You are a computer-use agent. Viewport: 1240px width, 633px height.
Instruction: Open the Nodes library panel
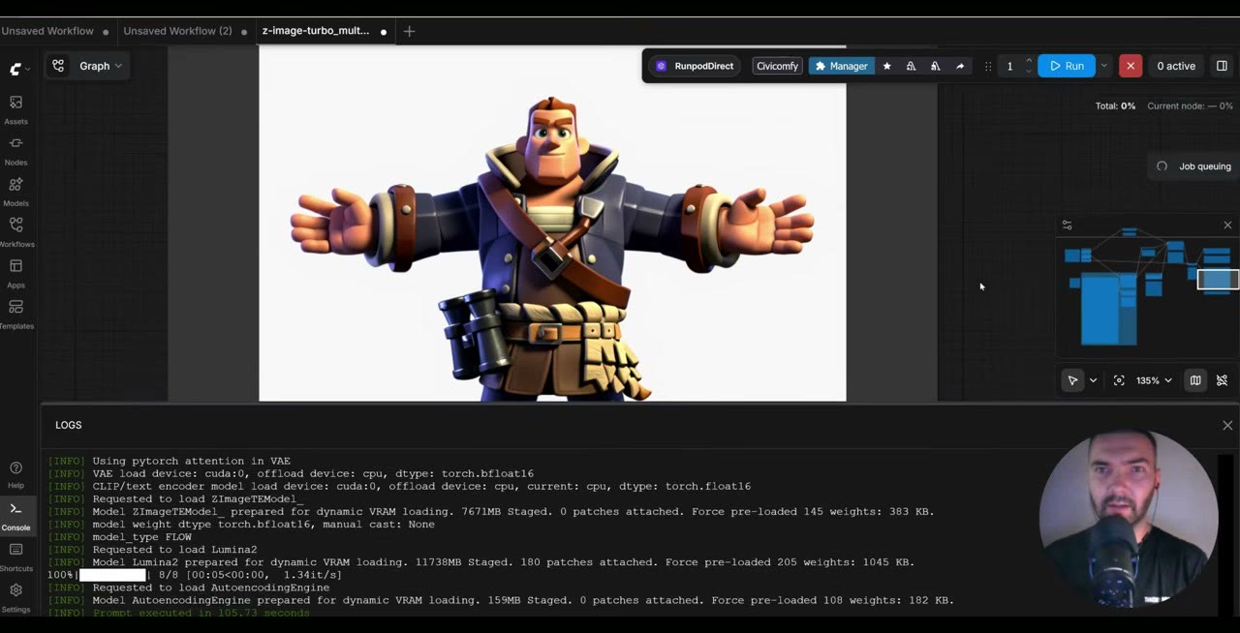[15, 151]
